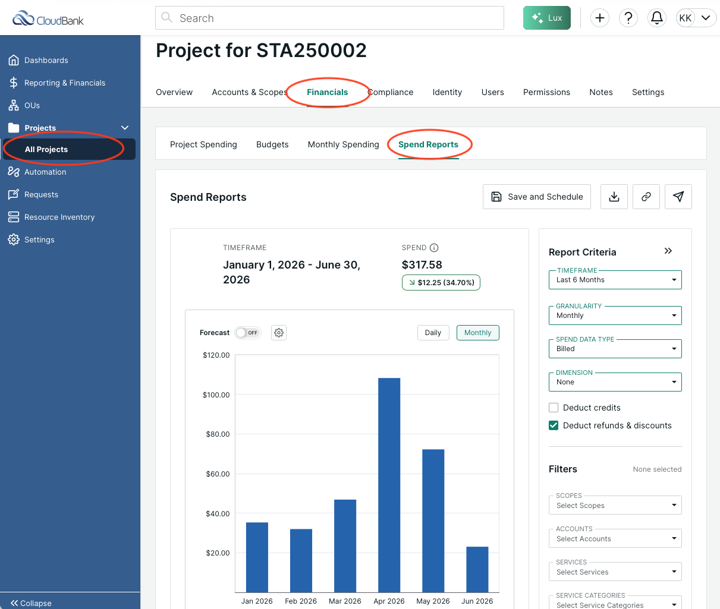The width and height of the screenshot is (720, 609).
Task: Switch to the Identity tab
Action: click(x=447, y=92)
